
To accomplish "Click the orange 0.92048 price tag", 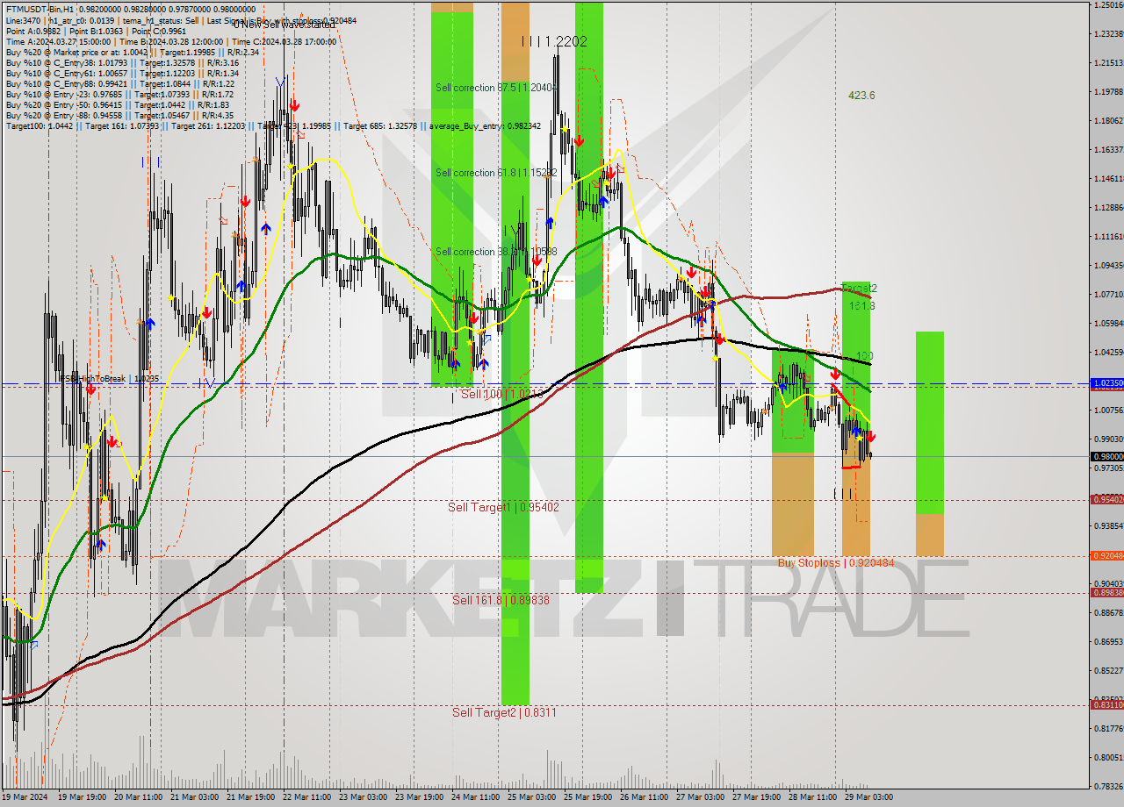I will click(x=1106, y=555).
